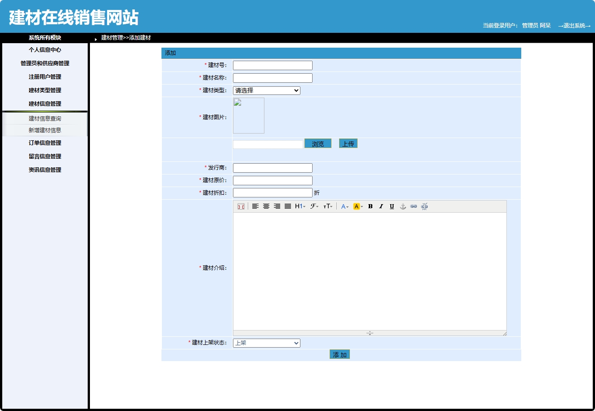The image size is (595, 411).
Task: Apply underline formatting in the editor
Action: coord(391,206)
